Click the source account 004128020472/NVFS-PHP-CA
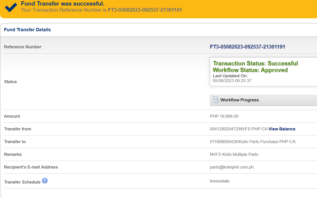Screen dimensions: 317x197 (238, 129)
